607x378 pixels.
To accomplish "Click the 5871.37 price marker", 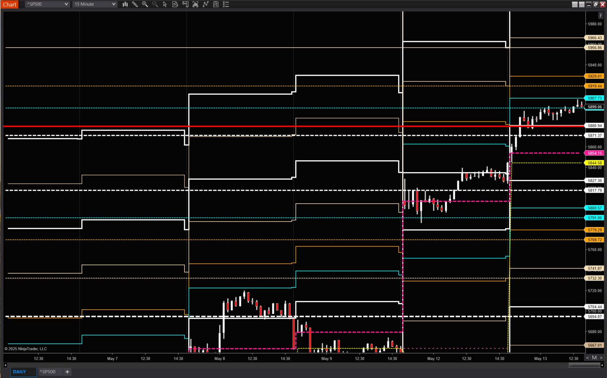I will pyautogui.click(x=594, y=135).
